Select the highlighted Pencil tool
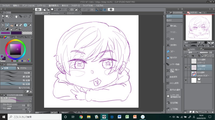 pyautogui.click(x=7, y=25)
